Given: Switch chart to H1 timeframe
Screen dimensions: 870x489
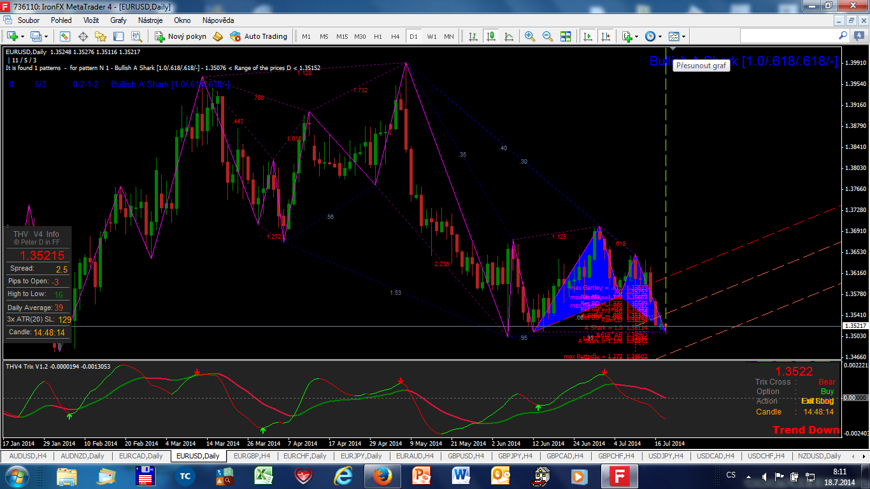Looking at the screenshot, I should pos(378,36).
